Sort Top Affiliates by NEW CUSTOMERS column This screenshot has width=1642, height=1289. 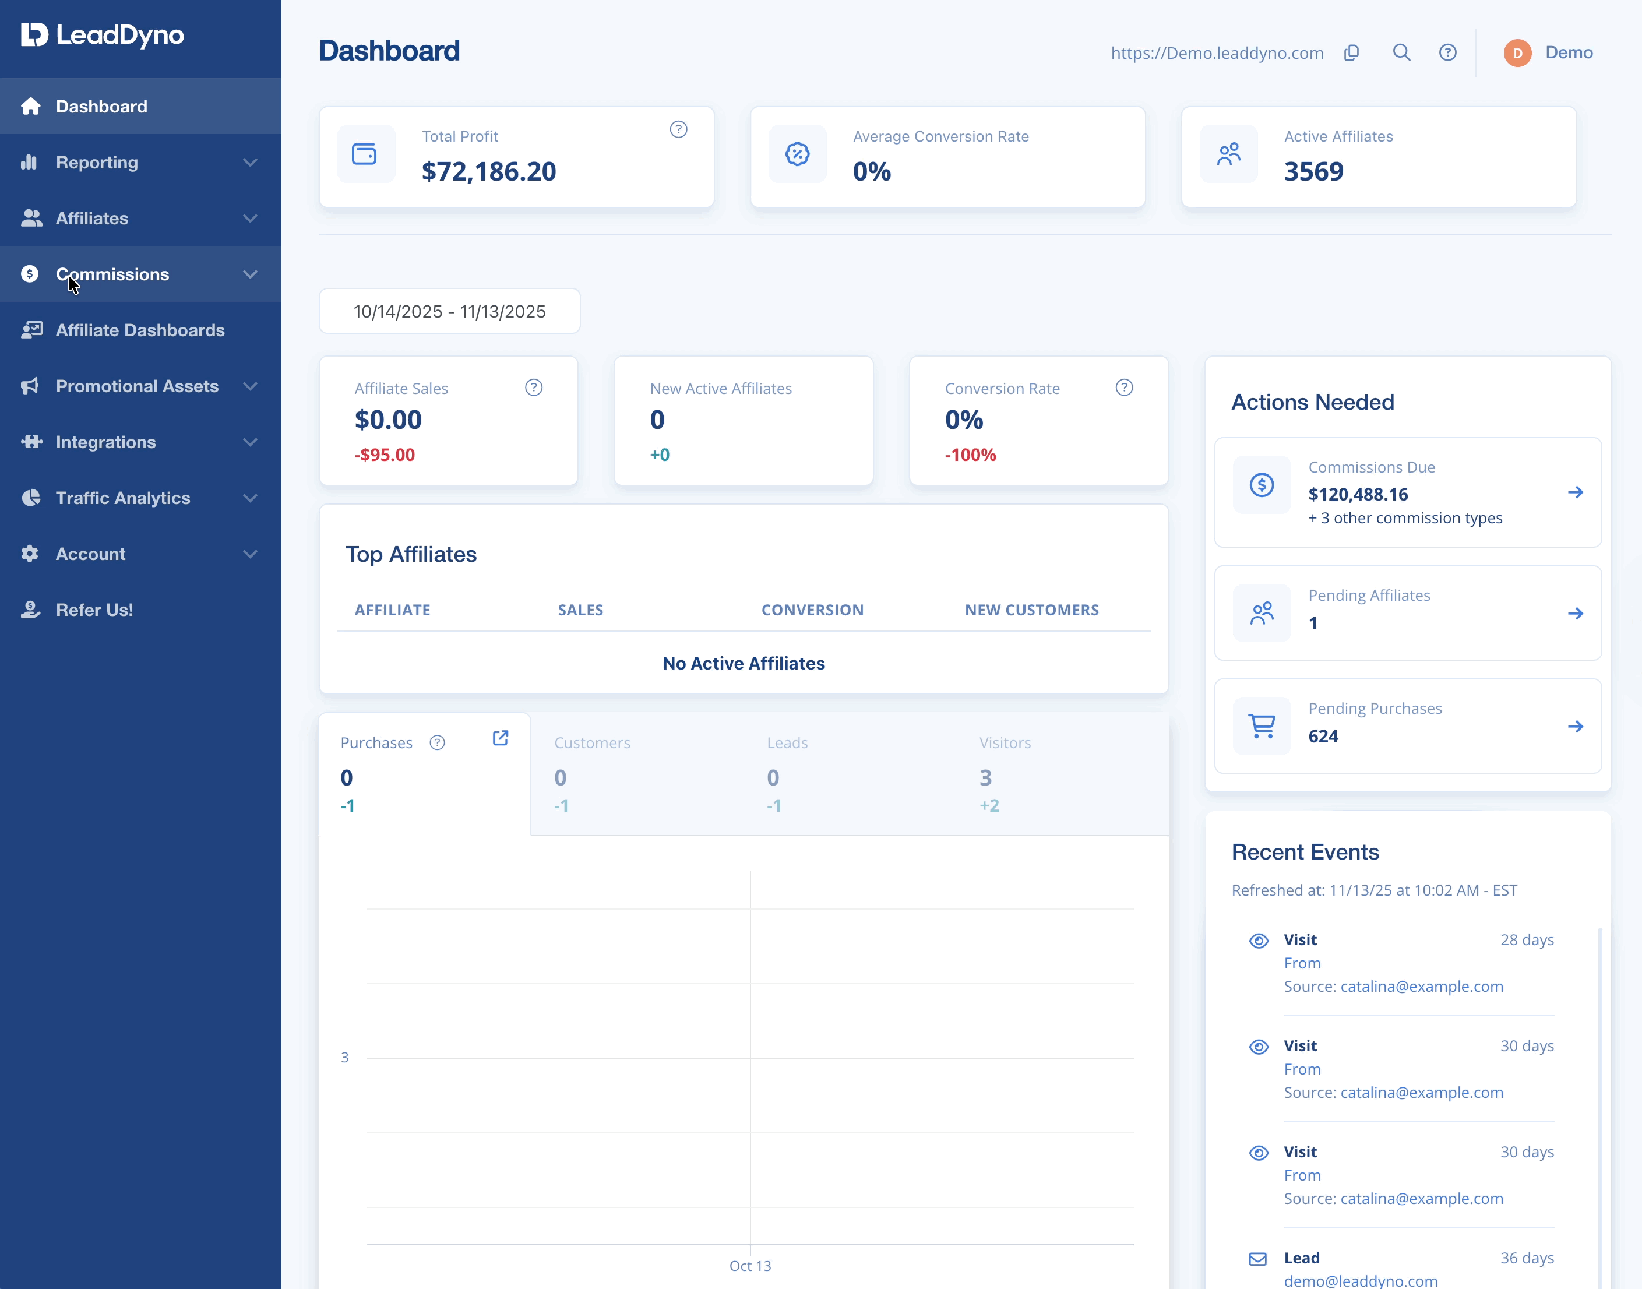tap(1031, 610)
